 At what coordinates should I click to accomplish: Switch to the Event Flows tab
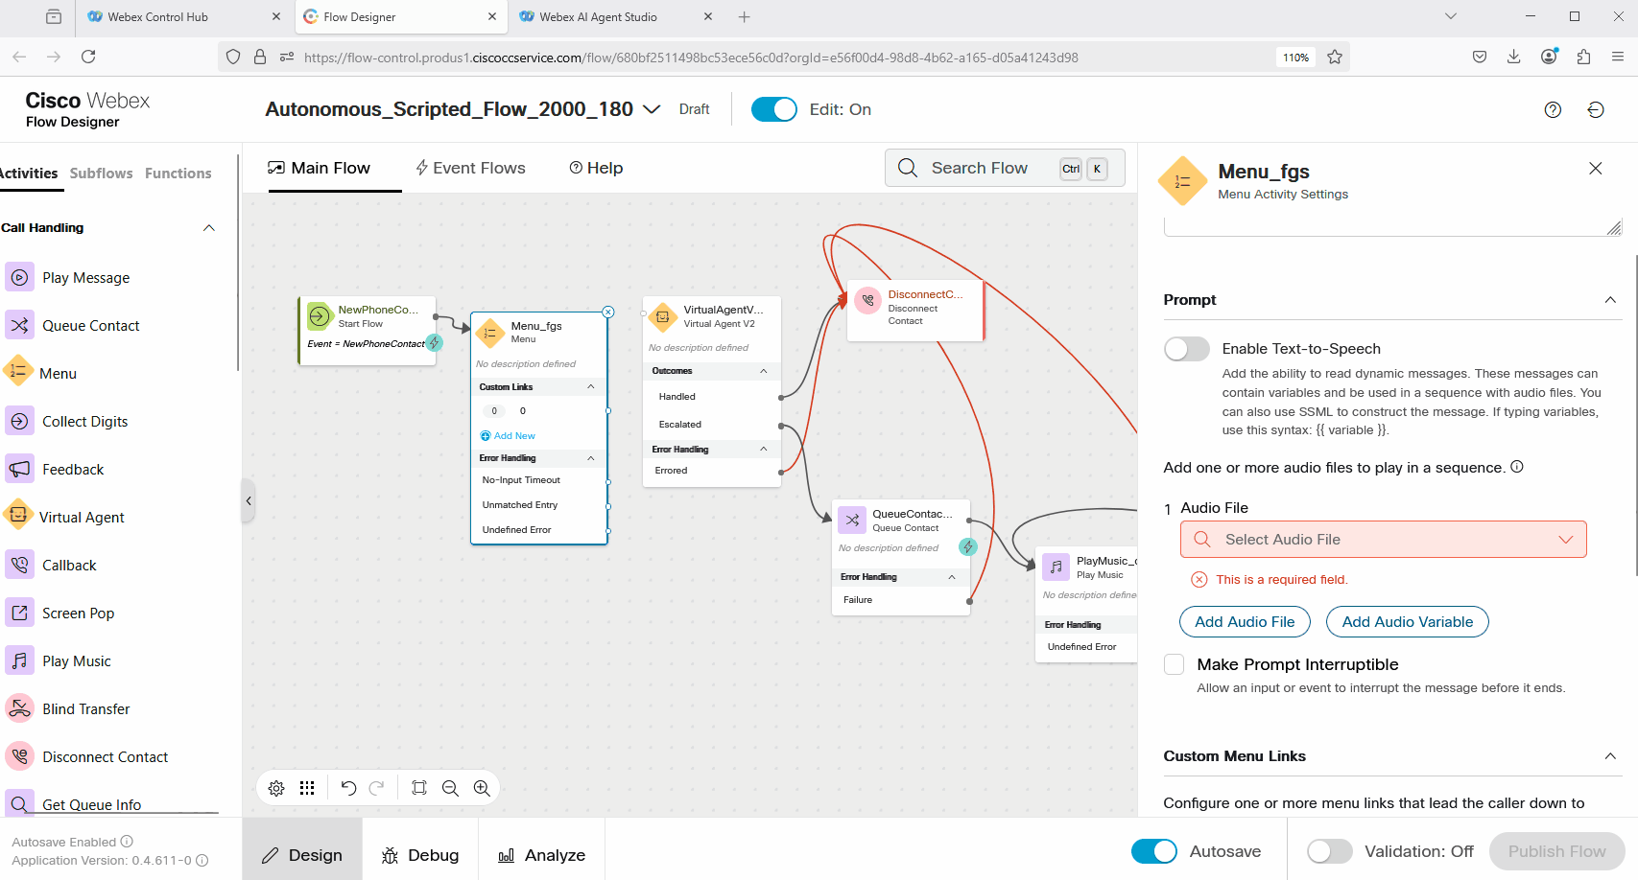[x=470, y=169]
